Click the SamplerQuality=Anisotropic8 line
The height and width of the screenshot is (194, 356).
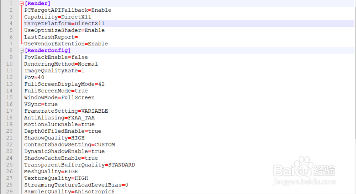click(69, 191)
